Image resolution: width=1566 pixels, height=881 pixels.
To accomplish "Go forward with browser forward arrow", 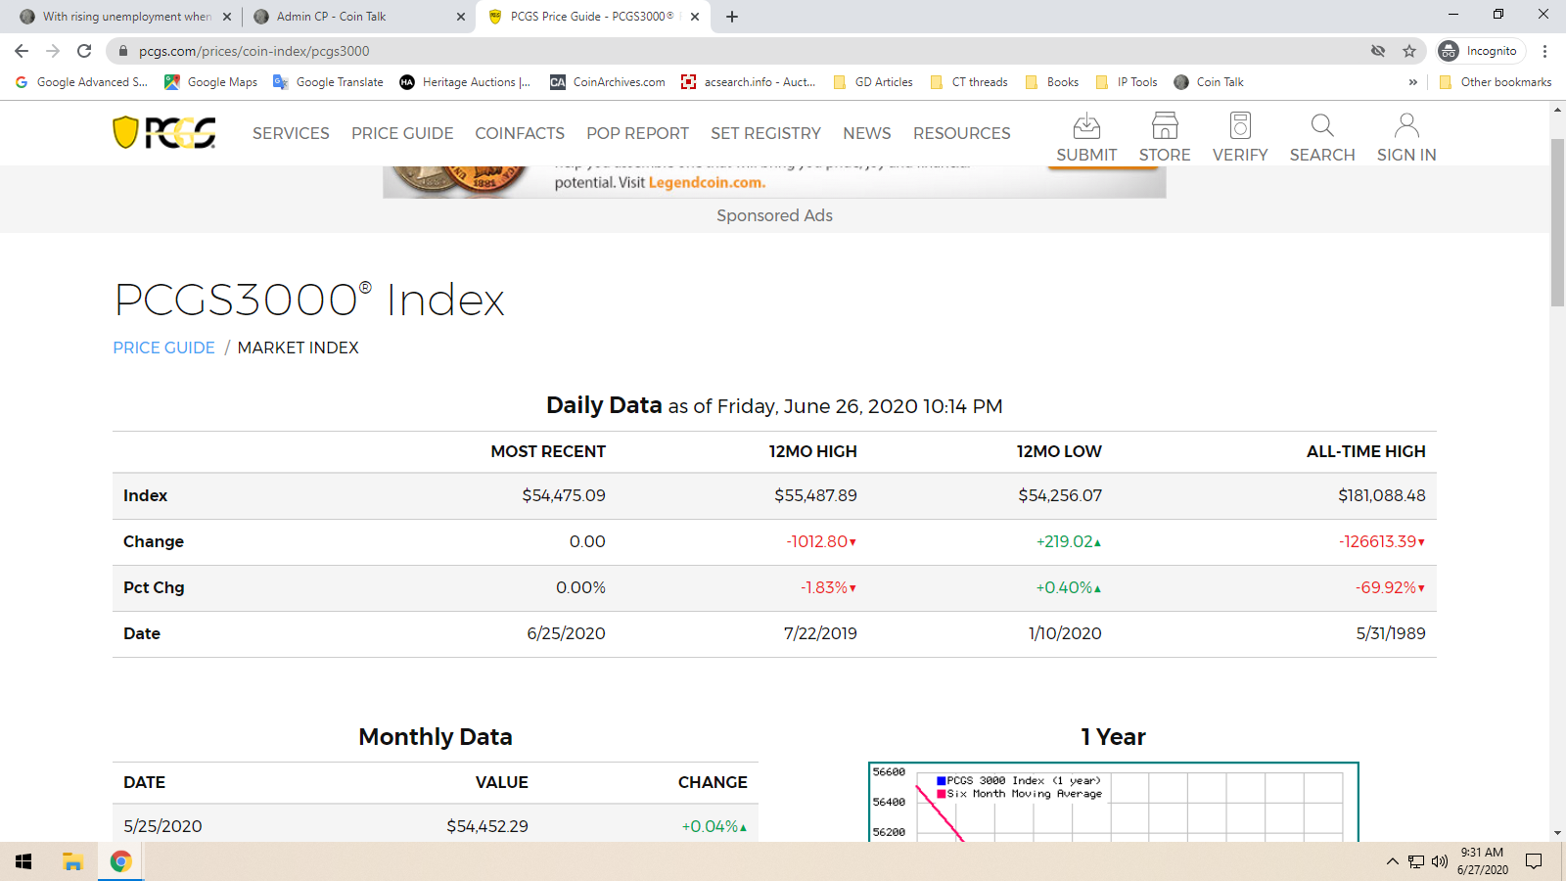I will click(x=53, y=51).
